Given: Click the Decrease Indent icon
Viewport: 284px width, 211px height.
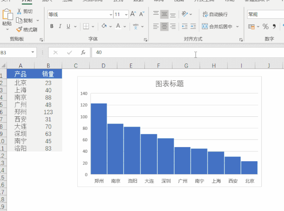Looking at the screenshot, I should pos(184,26).
